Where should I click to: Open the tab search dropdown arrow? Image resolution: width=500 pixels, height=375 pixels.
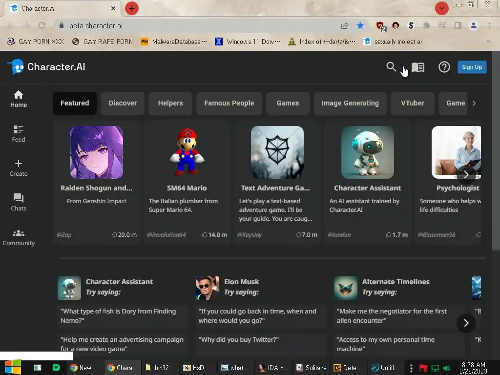click(x=441, y=8)
